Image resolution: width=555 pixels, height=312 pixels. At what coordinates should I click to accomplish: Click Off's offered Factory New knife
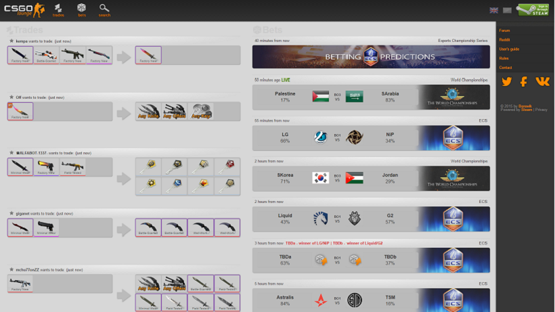coord(20,112)
